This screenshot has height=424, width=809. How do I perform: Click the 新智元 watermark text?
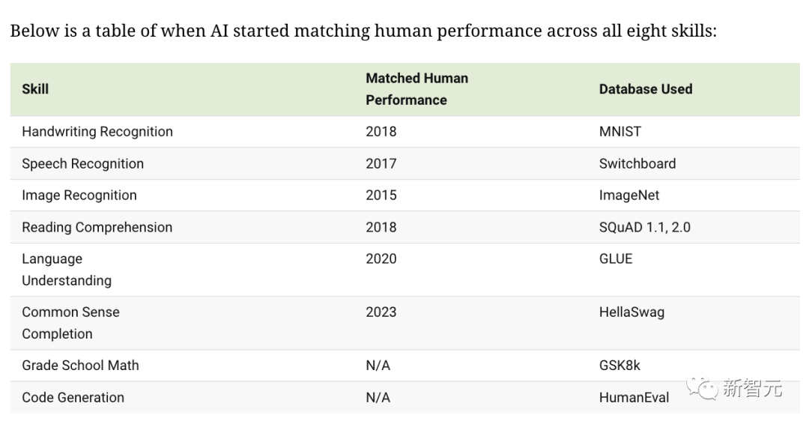click(x=752, y=388)
